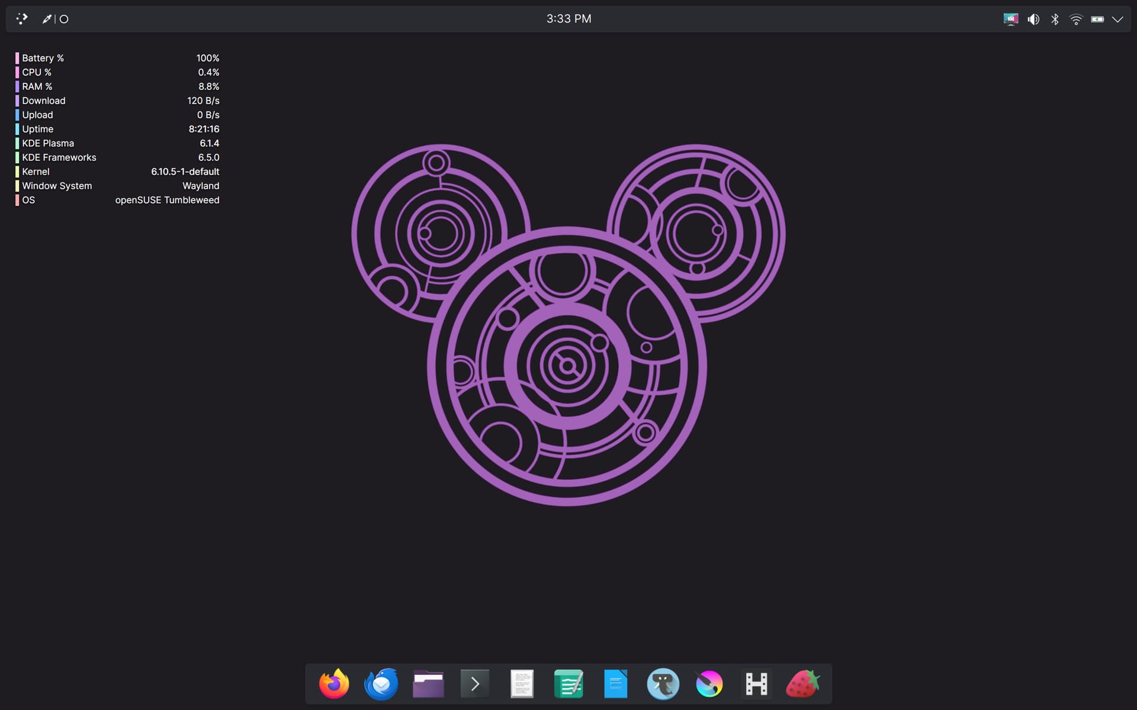Click the Battery % label
Image resolution: width=1137 pixels, height=710 pixels.
point(43,58)
